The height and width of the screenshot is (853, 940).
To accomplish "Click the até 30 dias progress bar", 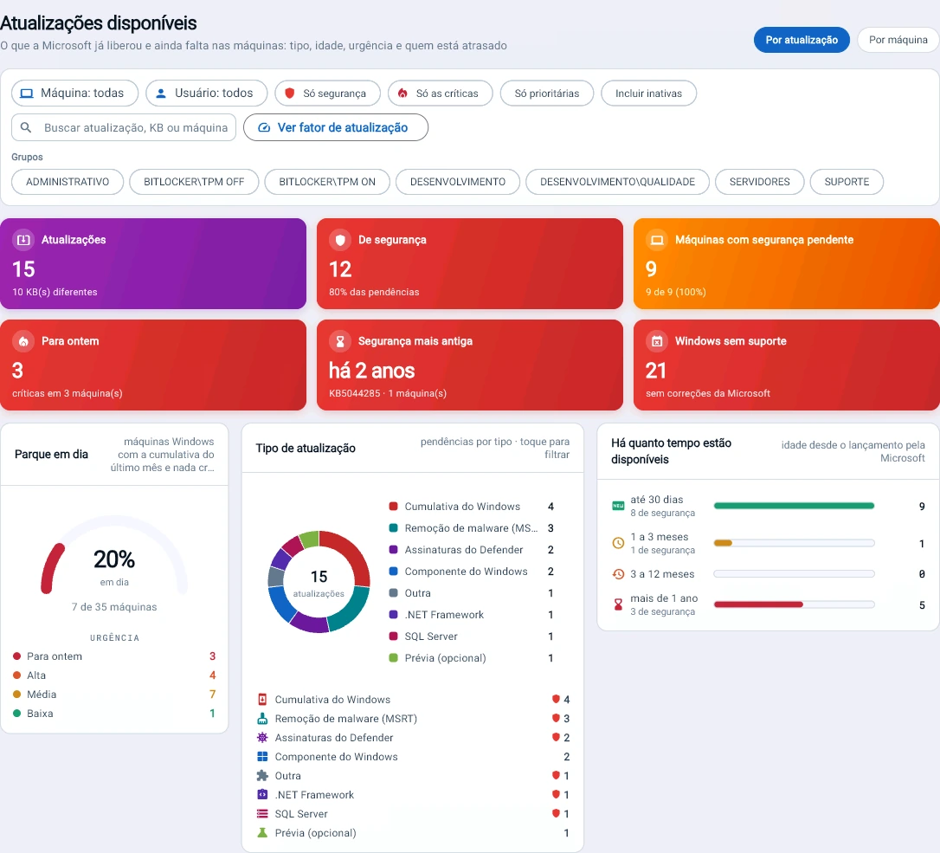I will 794,507.
